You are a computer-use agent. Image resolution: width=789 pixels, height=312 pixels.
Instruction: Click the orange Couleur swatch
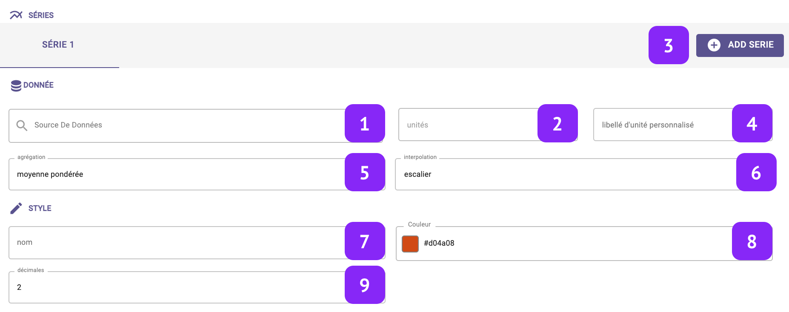(x=410, y=244)
